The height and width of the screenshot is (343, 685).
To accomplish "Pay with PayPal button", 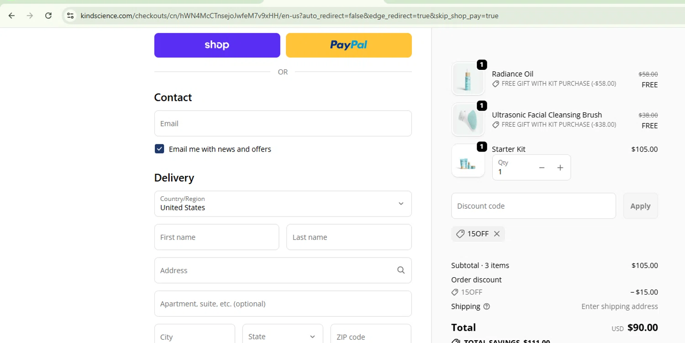I will pos(349,45).
